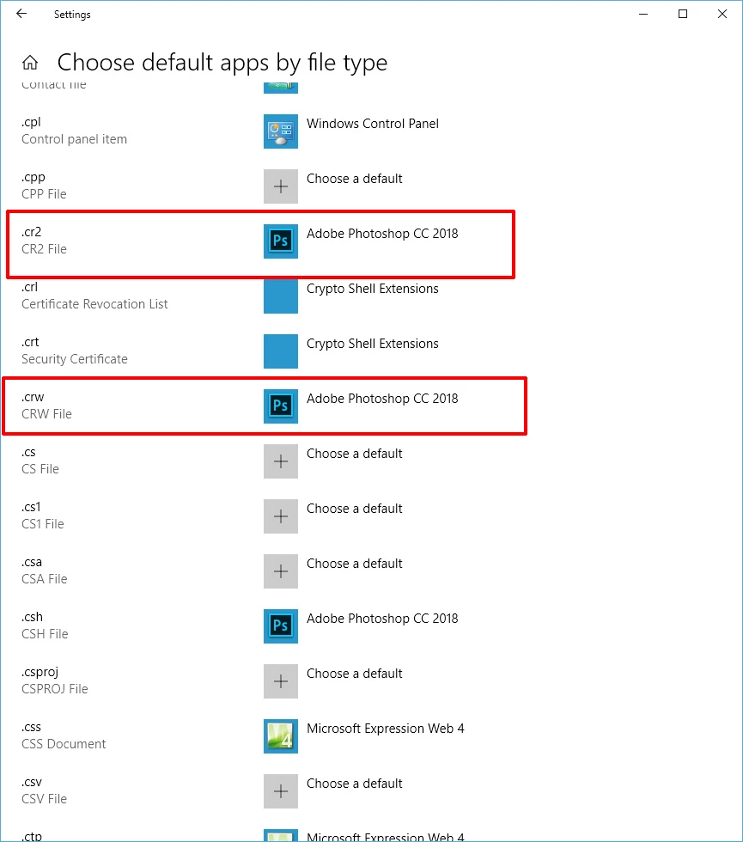Select the .ctp file type label

(32, 835)
